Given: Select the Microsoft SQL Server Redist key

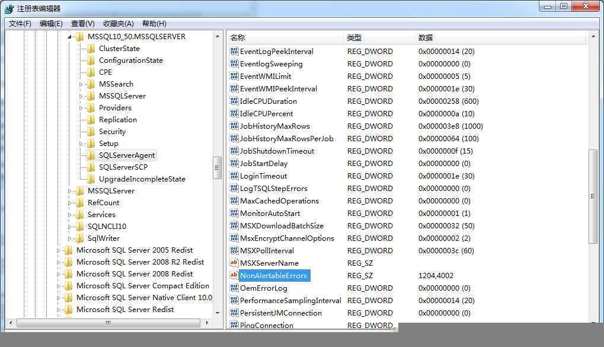Looking at the screenshot, I should [x=125, y=310].
